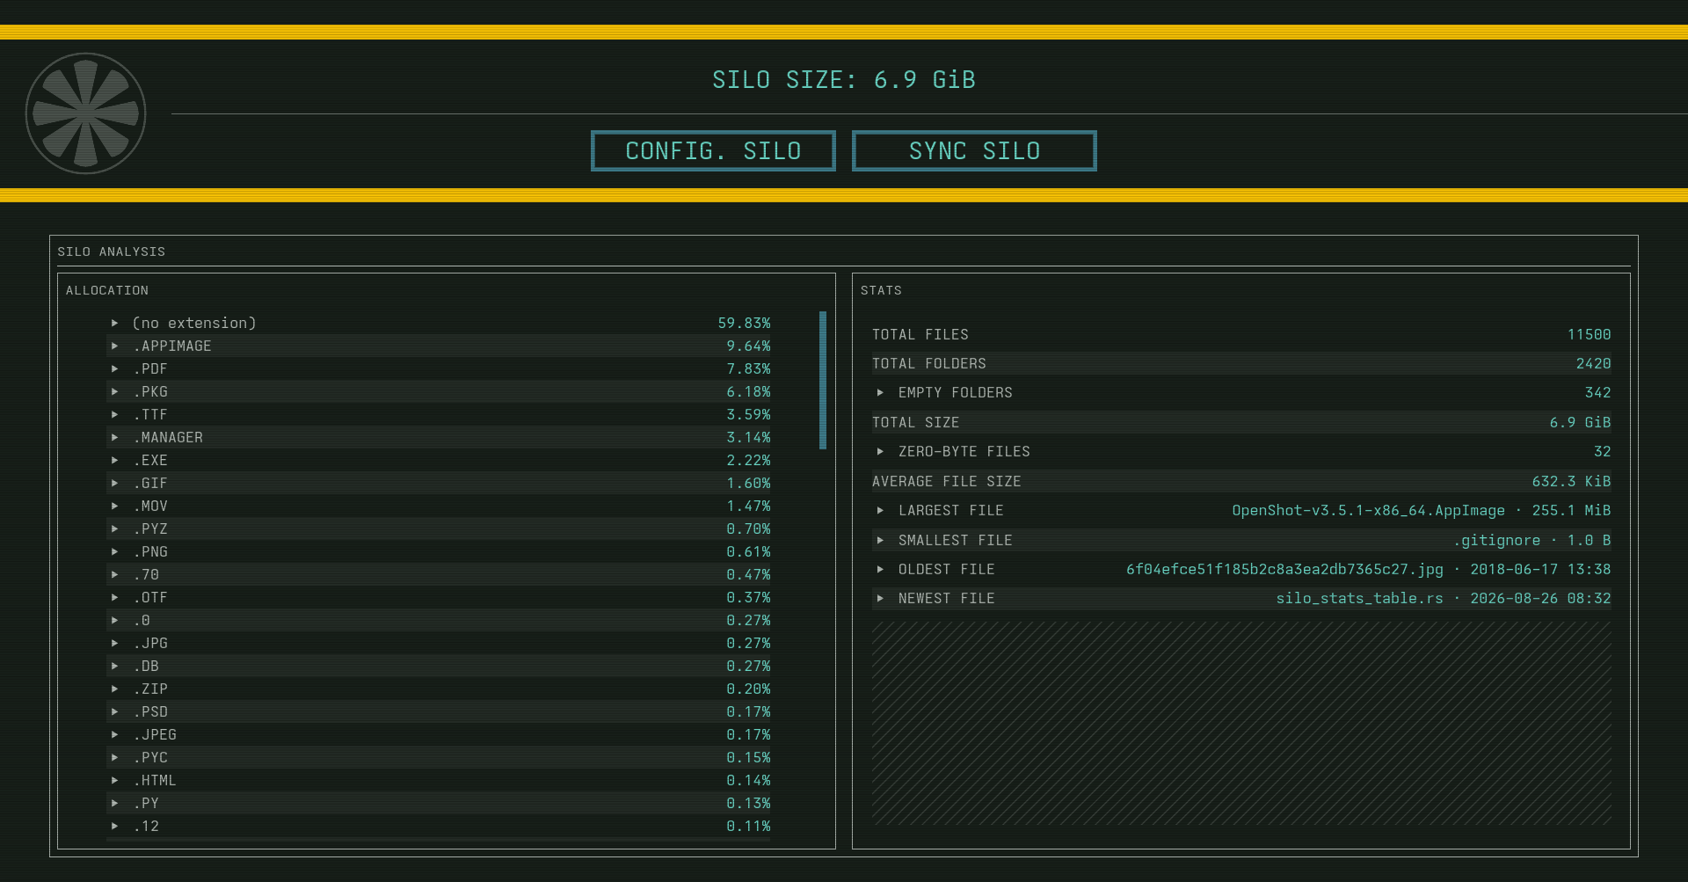The height and width of the screenshot is (882, 1688).
Task: Click the SILO SIZE: 6.9 GiB heading
Action: 844,80
